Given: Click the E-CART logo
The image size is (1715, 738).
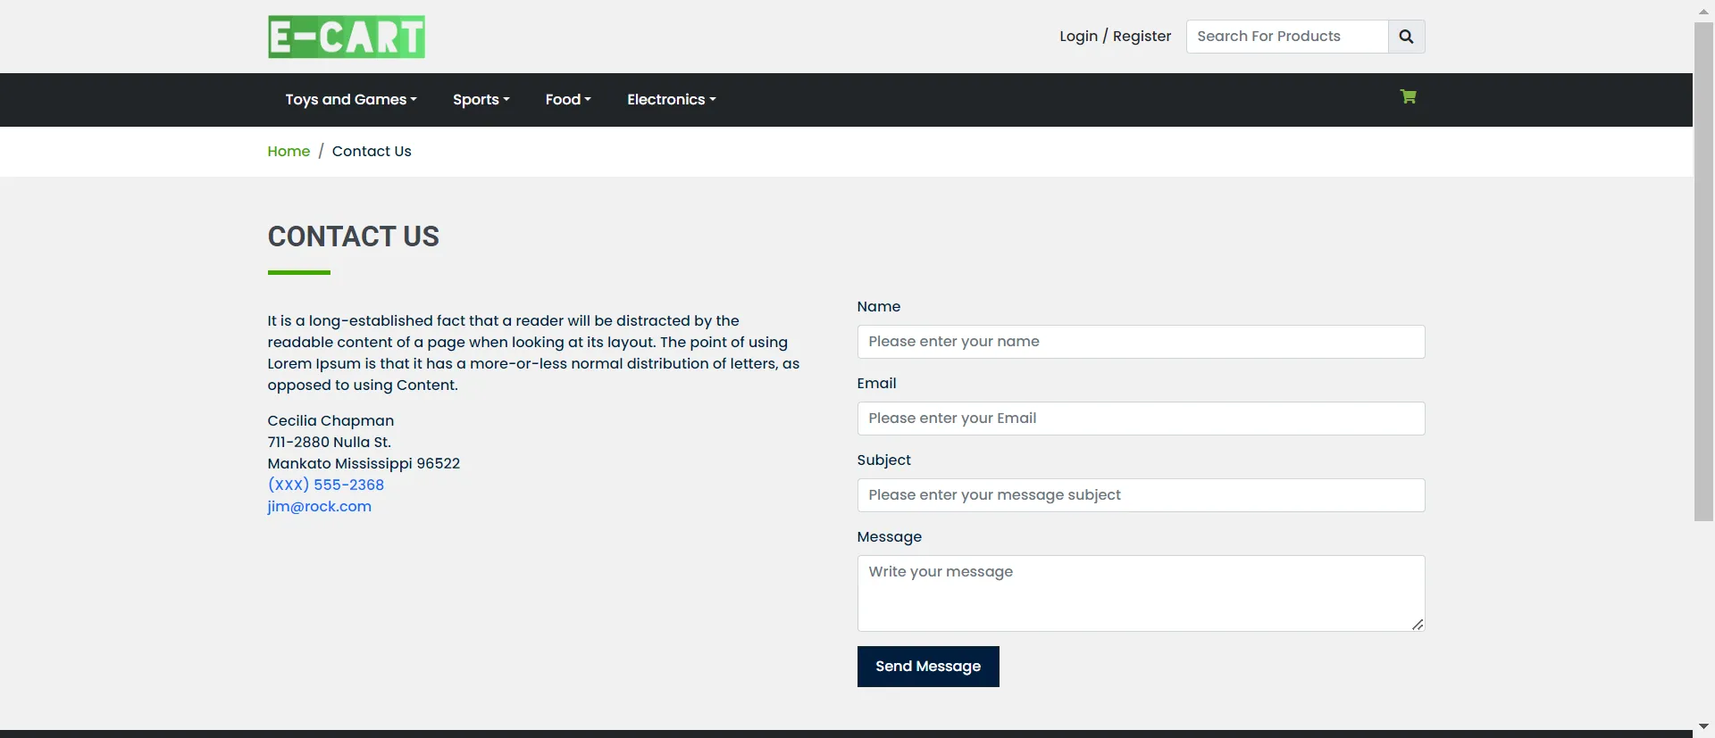Looking at the screenshot, I should (x=346, y=37).
